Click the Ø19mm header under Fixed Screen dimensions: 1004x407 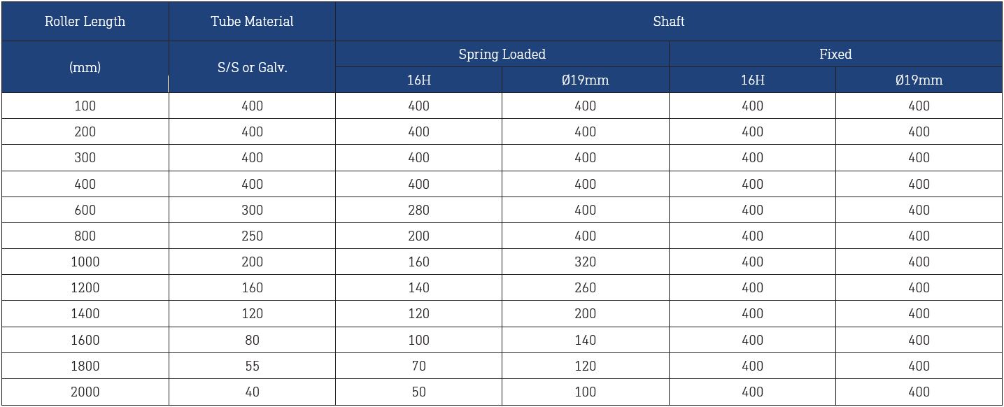pos(919,80)
